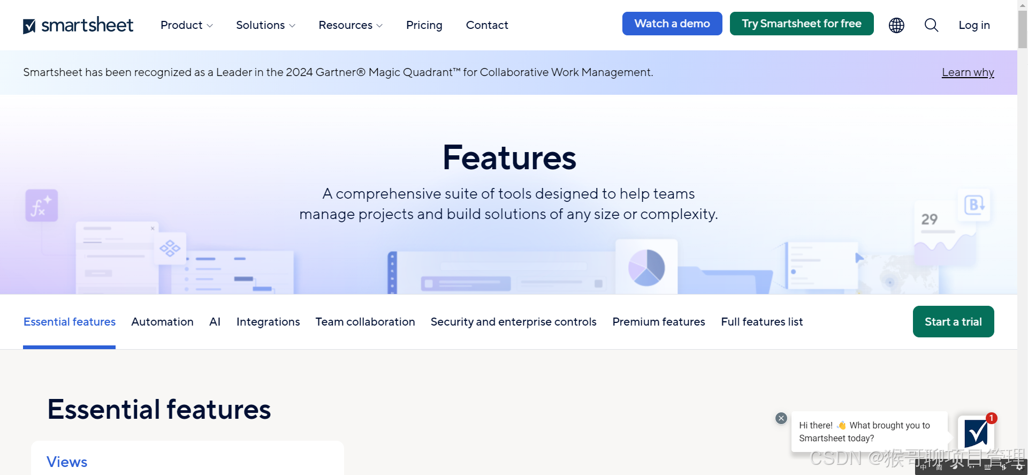The image size is (1028, 475).
Task: Open Security and enterprise controls tab
Action: pyautogui.click(x=513, y=322)
